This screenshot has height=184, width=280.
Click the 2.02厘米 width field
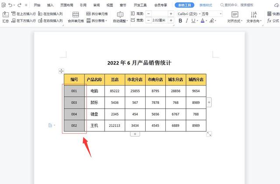(x=160, y=20)
